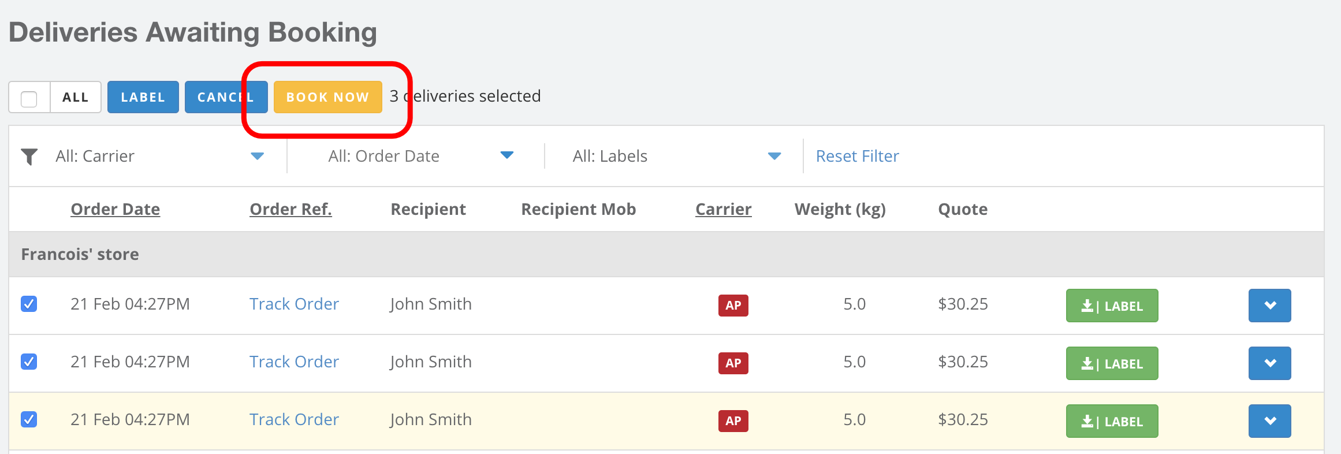Viewport: 1341px width, 454px height.
Task: Click the download icon on second LABEL button
Action: point(1088,363)
